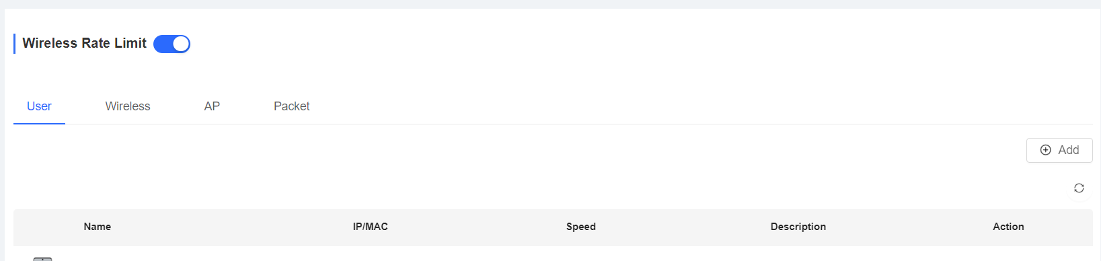Switch to the Wireless tab
The height and width of the screenshot is (261, 1101).
click(x=128, y=106)
